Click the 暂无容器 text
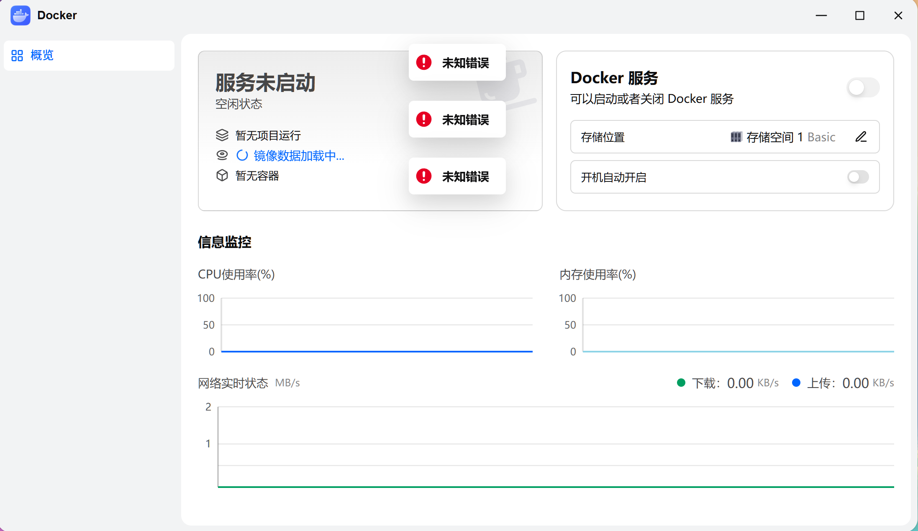918x531 pixels. pyautogui.click(x=257, y=176)
